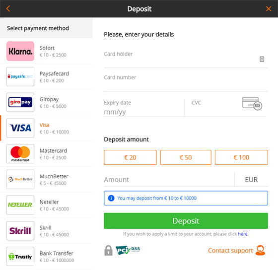Click the green Deposit button

pyautogui.click(x=186, y=221)
